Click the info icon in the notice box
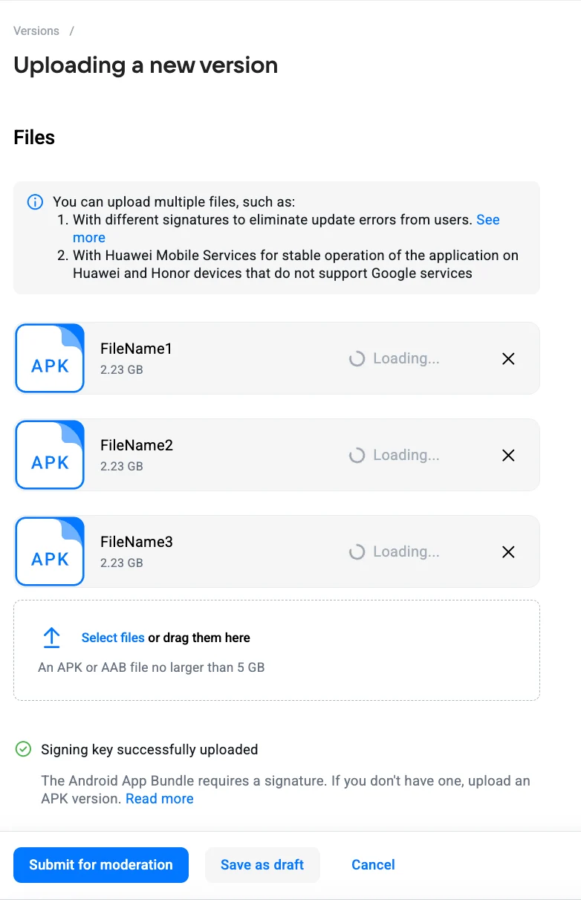Viewport: 581px width, 900px height. pos(35,202)
